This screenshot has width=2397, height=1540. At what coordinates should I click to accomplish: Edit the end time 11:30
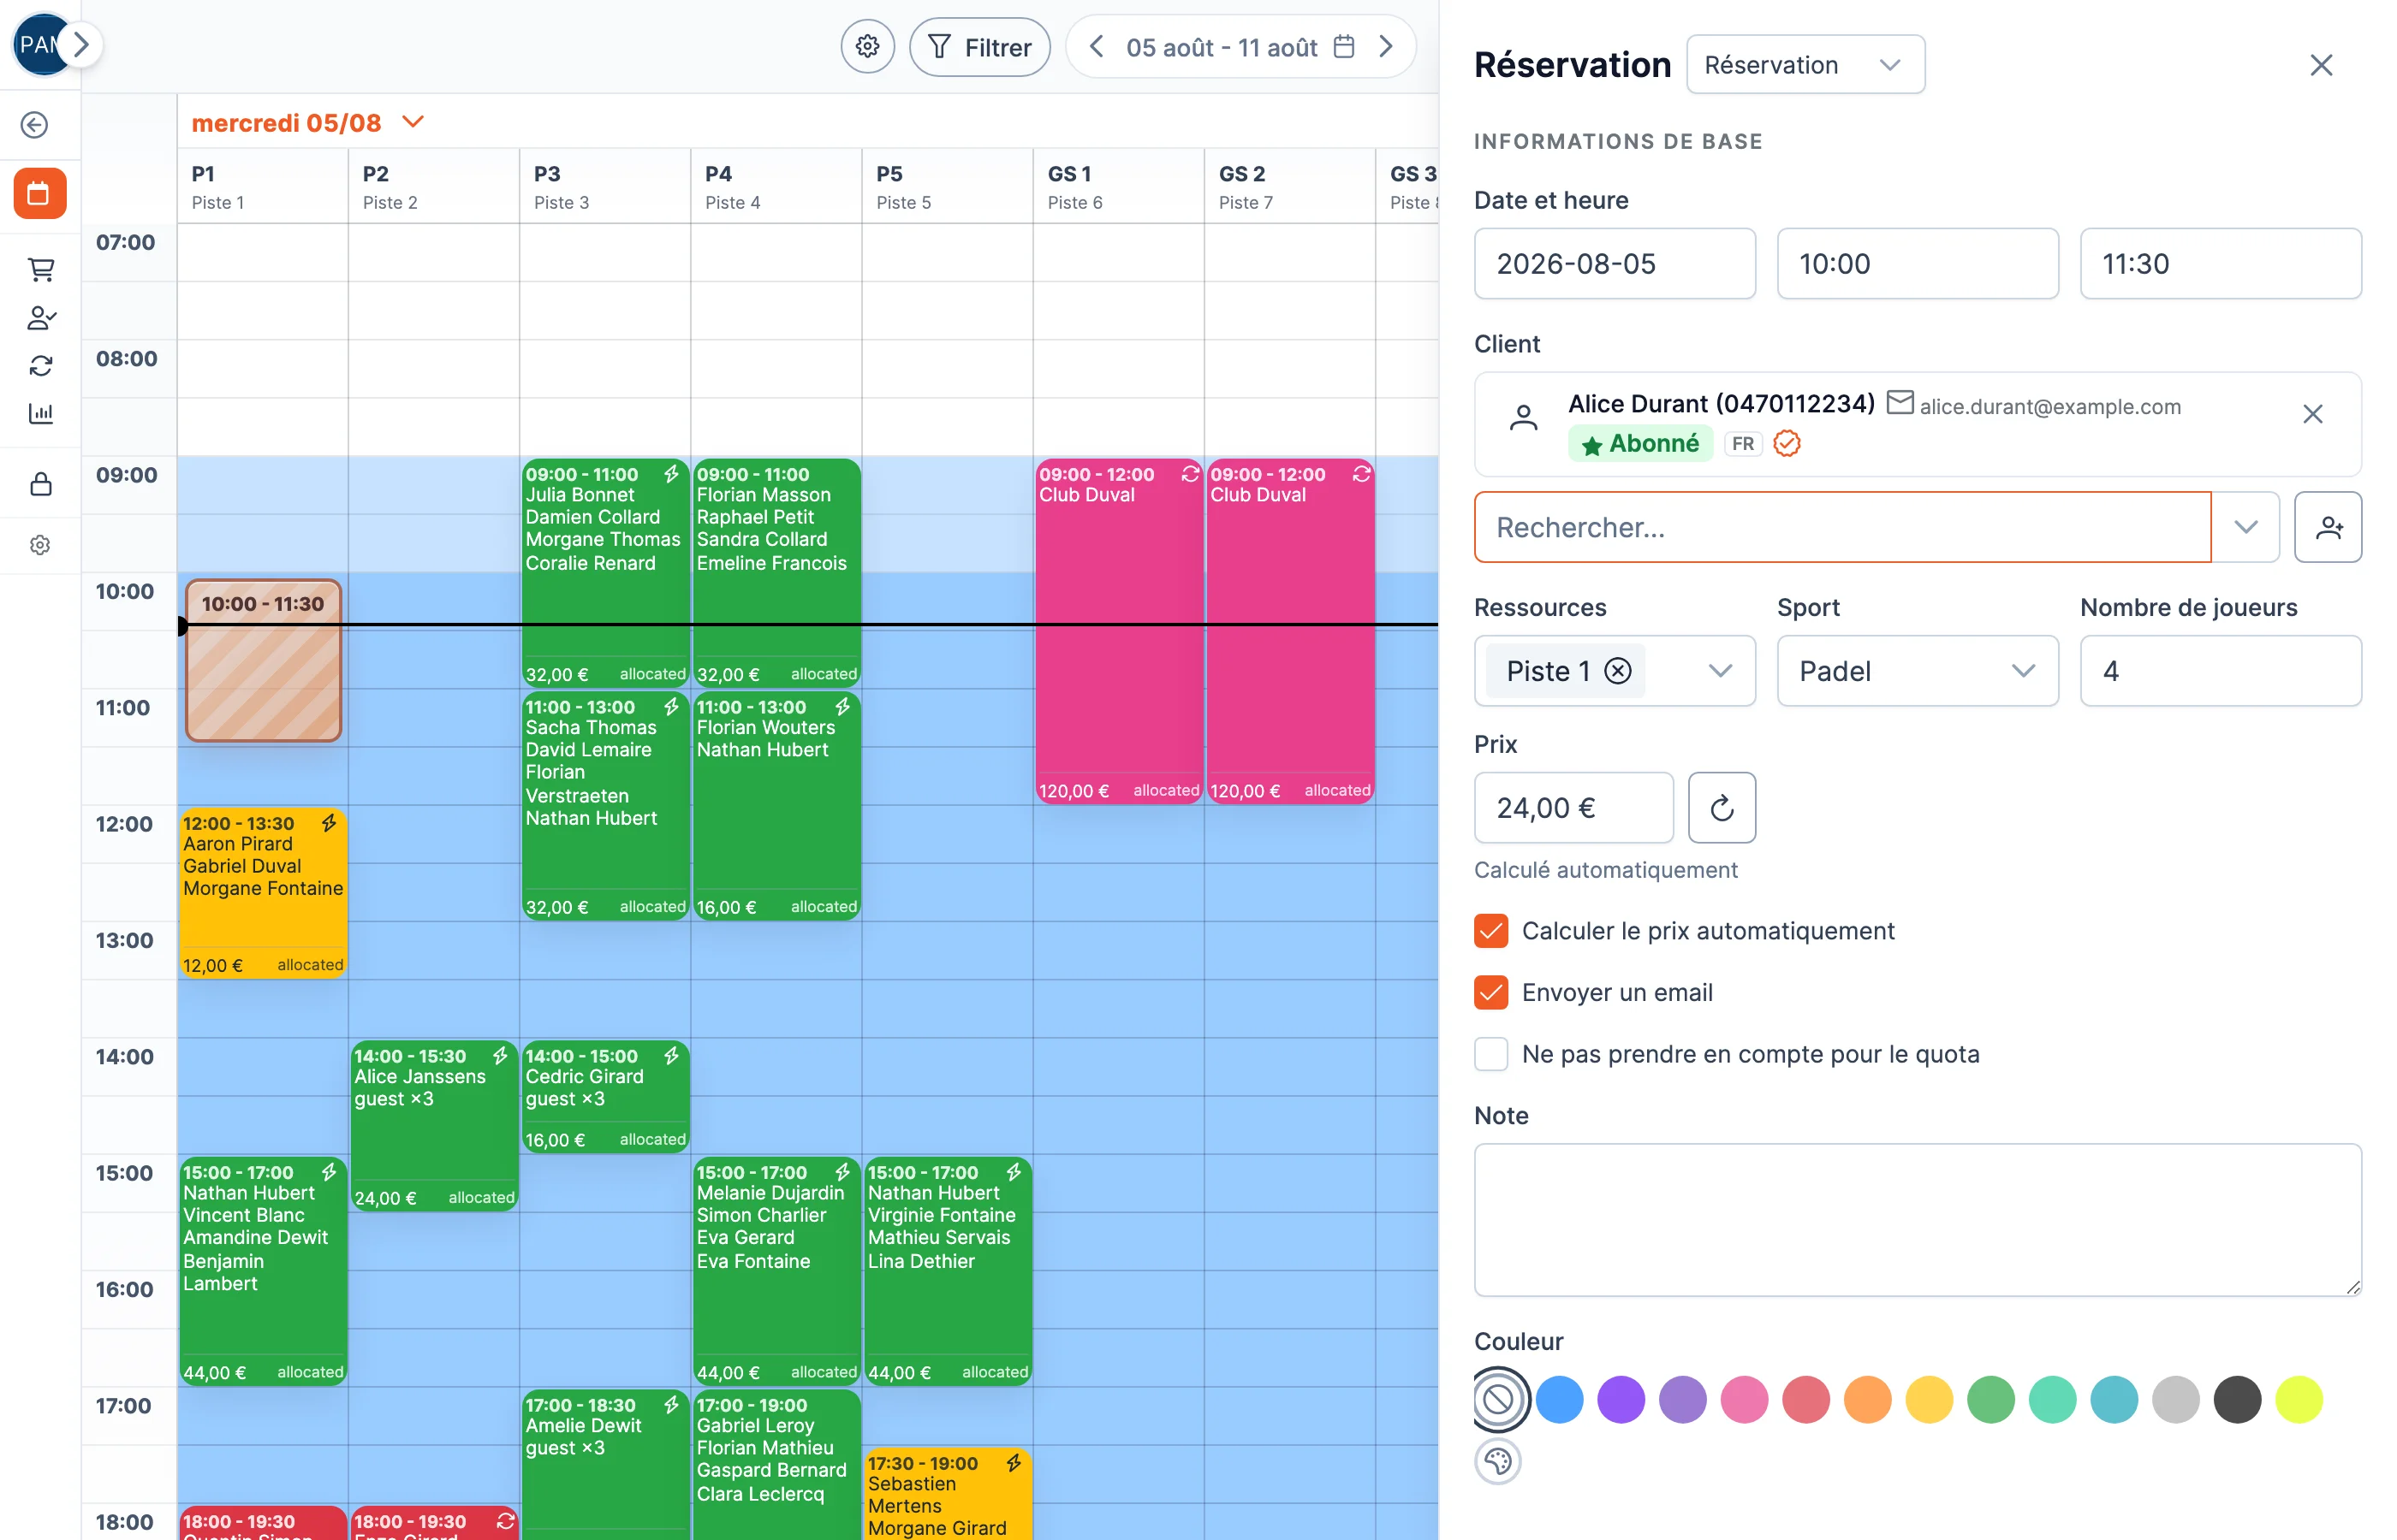2220,264
